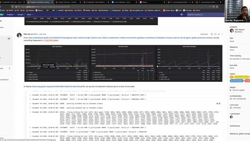
Task: Open Stan Hu's avatar on the comment
Action: (x=19, y=35)
